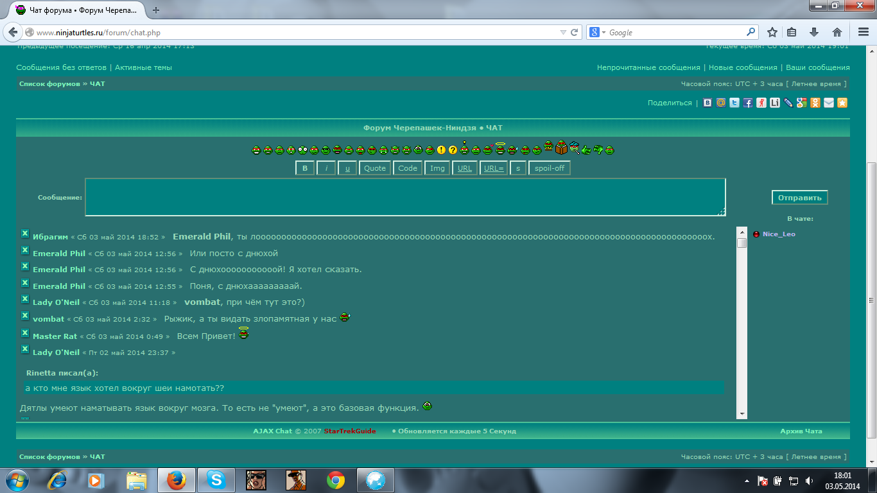Go to Список форумов in top breadcrumb
The width and height of the screenshot is (877, 493).
pos(49,84)
